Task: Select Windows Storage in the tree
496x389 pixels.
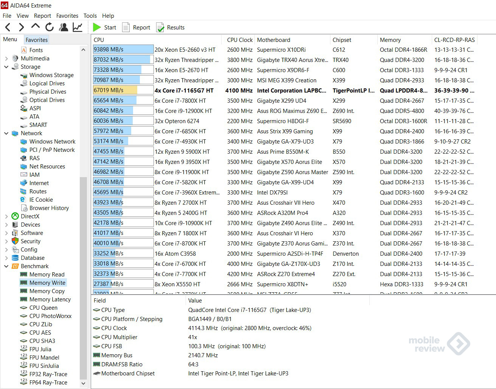Action: [x=51, y=75]
